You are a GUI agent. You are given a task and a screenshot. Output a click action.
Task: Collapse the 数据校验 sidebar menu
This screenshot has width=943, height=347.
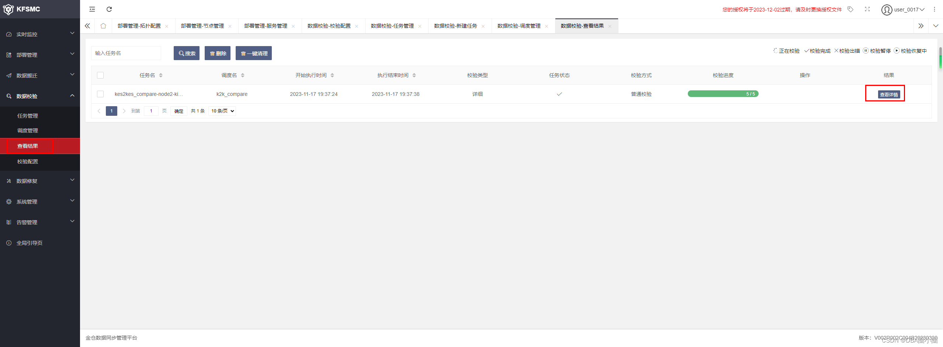(x=40, y=96)
